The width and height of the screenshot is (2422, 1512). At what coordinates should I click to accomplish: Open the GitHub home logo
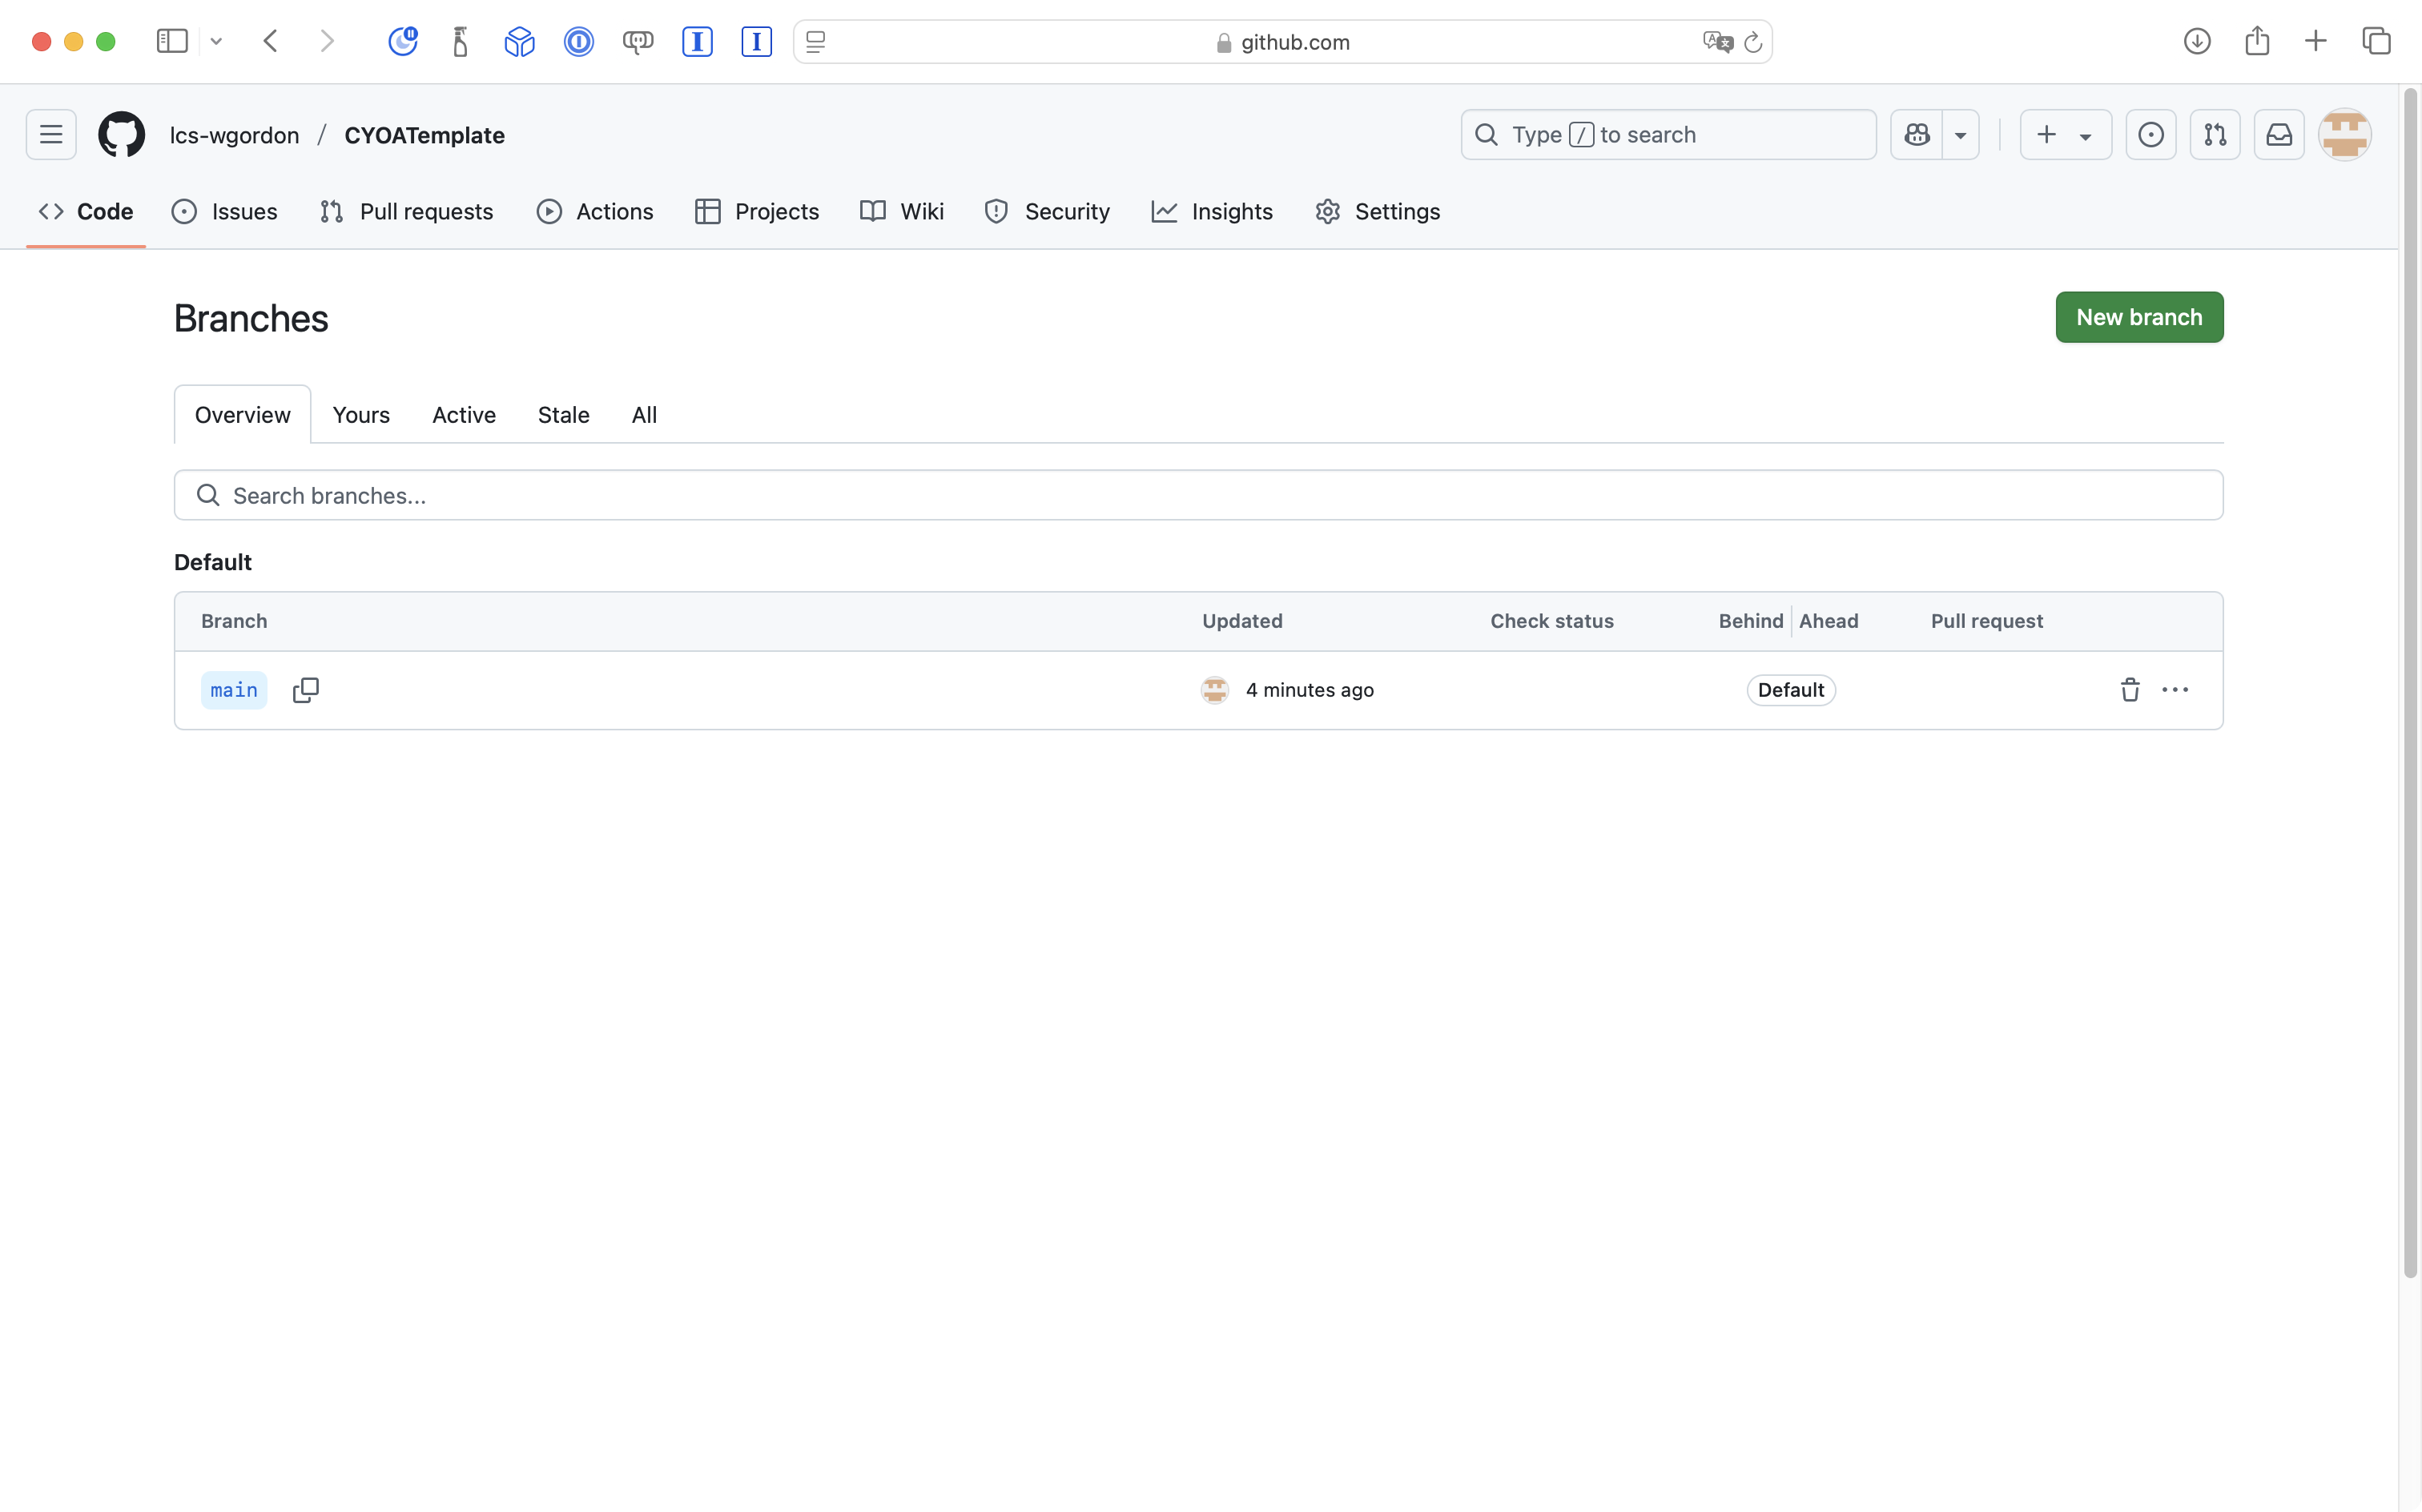[x=121, y=135]
